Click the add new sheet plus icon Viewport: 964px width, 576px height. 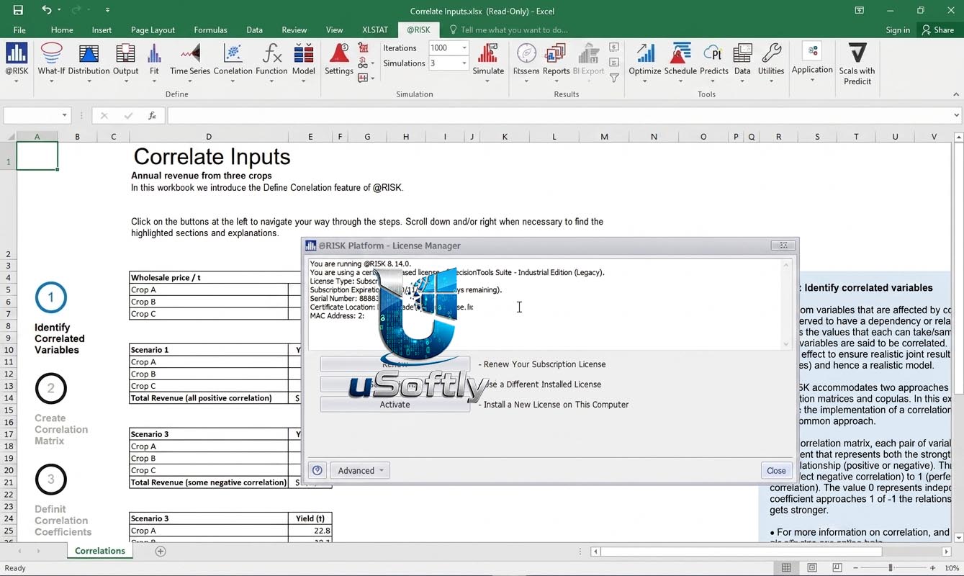[161, 551]
